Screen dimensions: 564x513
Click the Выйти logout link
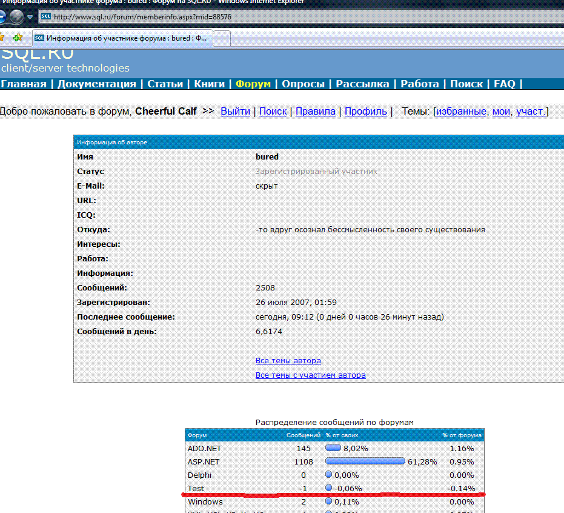[x=236, y=112]
